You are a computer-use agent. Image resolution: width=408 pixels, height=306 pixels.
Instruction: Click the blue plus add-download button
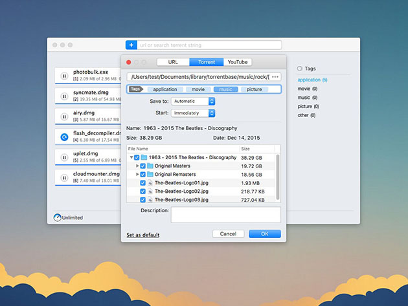pos(131,45)
